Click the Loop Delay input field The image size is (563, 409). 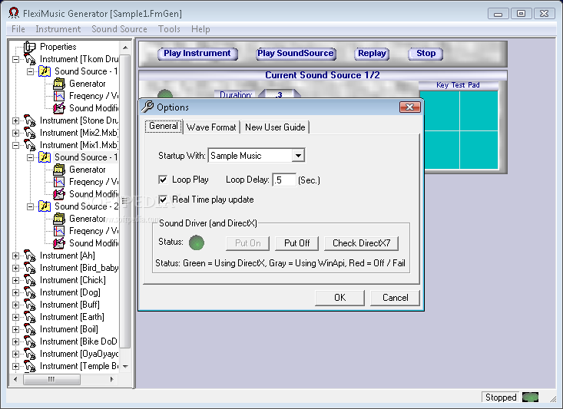284,180
